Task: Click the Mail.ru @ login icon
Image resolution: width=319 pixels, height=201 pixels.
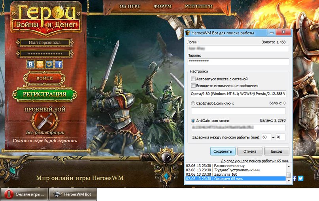Action: coord(49,64)
